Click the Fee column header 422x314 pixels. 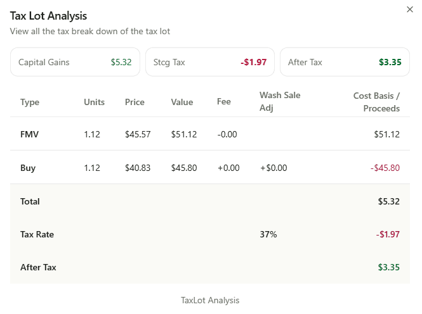[223, 101]
